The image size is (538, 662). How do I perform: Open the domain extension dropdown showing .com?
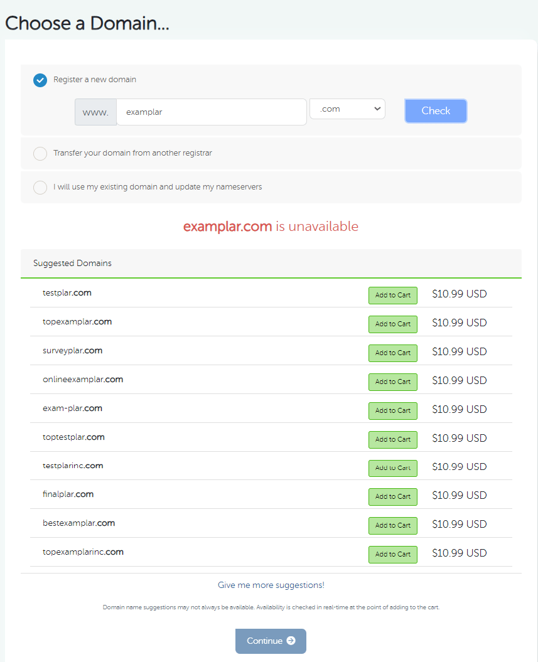347,109
